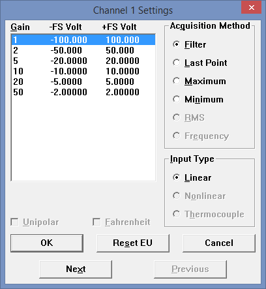This screenshot has height=289, width=266.
Task: Toggle the Unipolar checkbox
Action: (x=35, y=222)
